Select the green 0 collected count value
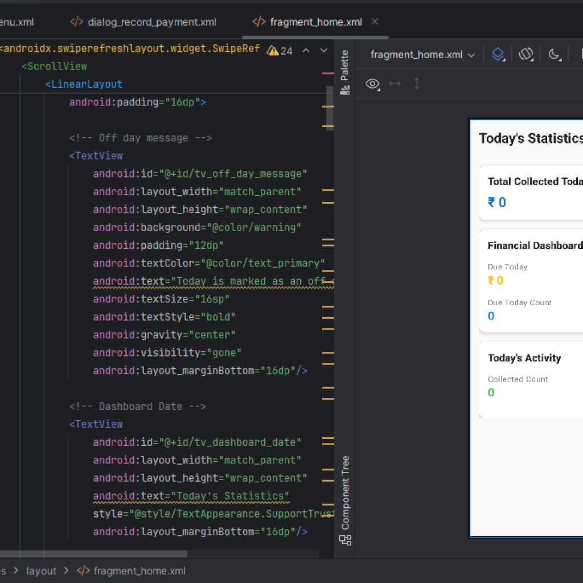 click(491, 393)
